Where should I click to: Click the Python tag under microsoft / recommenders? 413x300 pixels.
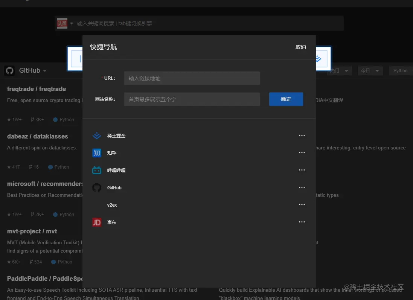(x=64, y=215)
